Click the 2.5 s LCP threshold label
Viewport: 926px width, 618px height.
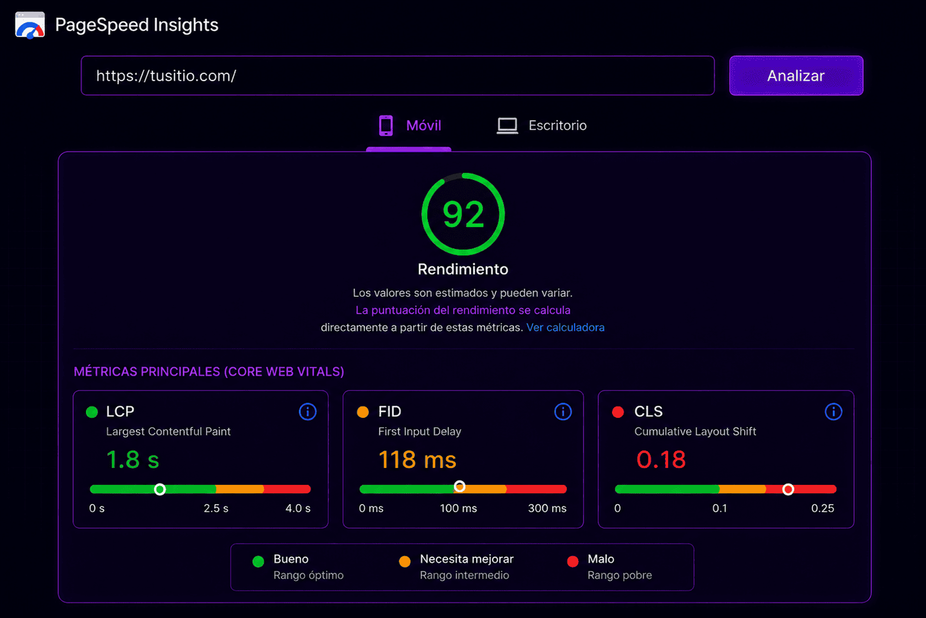[x=216, y=508]
